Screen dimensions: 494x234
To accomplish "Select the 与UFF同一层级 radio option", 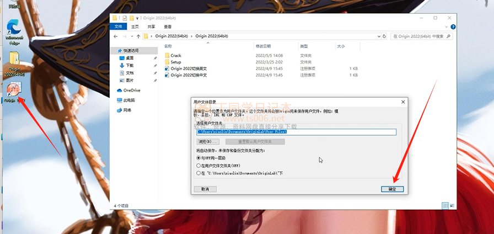I will click(x=211, y=158).
